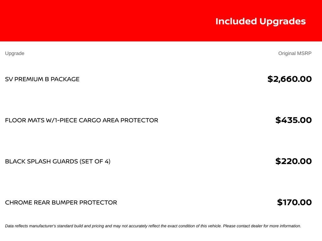Click the SV PREMIUM B PACKAGE row
This screenshot has width=322, height=241.
(x=158, y=79)
